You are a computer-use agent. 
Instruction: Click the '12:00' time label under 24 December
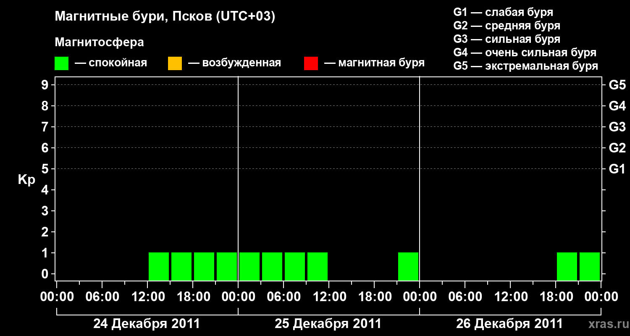point(147,297)
